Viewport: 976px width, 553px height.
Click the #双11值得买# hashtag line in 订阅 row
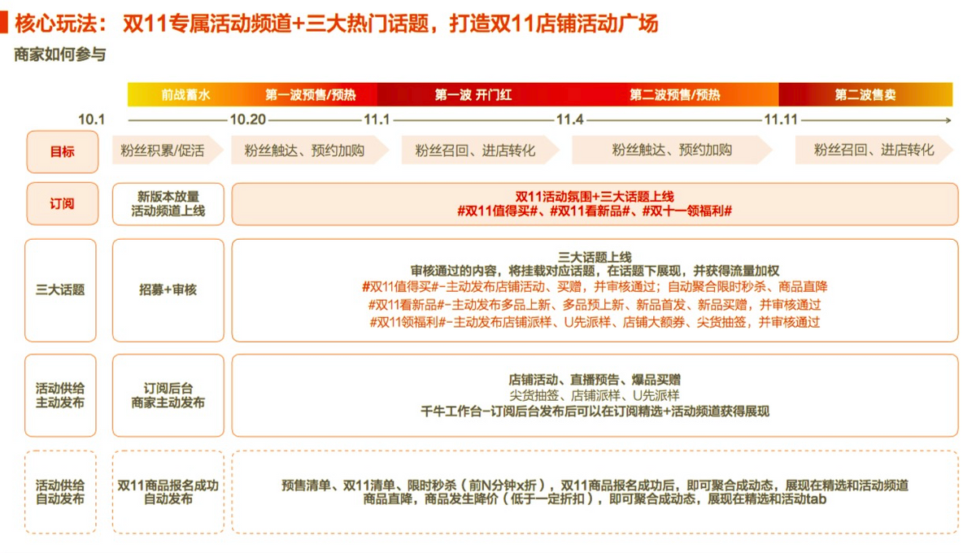[595, 211]
